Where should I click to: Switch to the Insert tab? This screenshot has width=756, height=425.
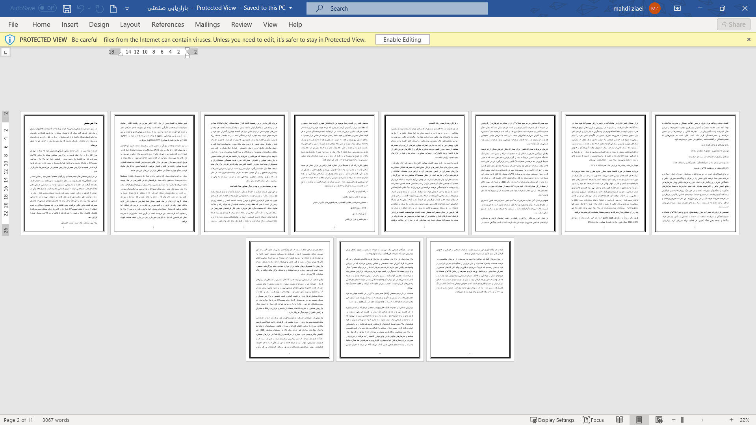(x=70, y=24)
